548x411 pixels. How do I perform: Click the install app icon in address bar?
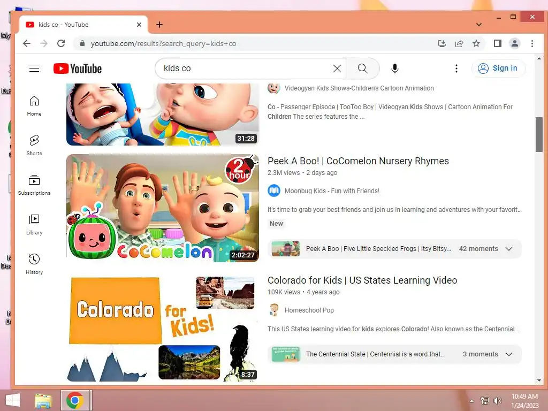pyautogui.click(x=442, y=43)
